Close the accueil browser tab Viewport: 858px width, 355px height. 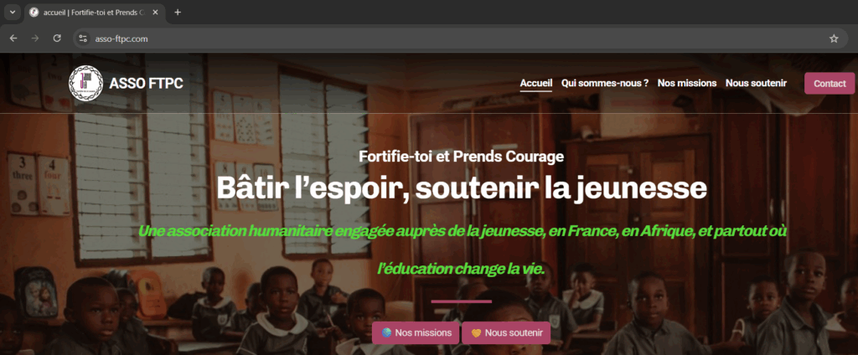pyautogui.click(x=155, y=13)
